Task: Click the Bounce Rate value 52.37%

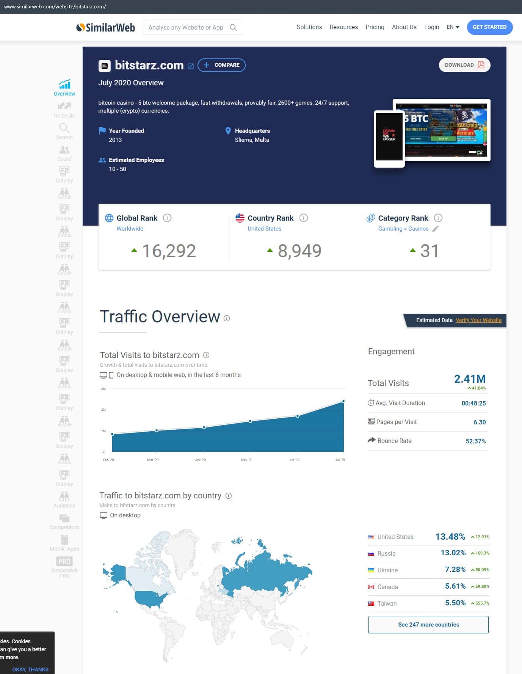Action: click(x=476, y=441)
